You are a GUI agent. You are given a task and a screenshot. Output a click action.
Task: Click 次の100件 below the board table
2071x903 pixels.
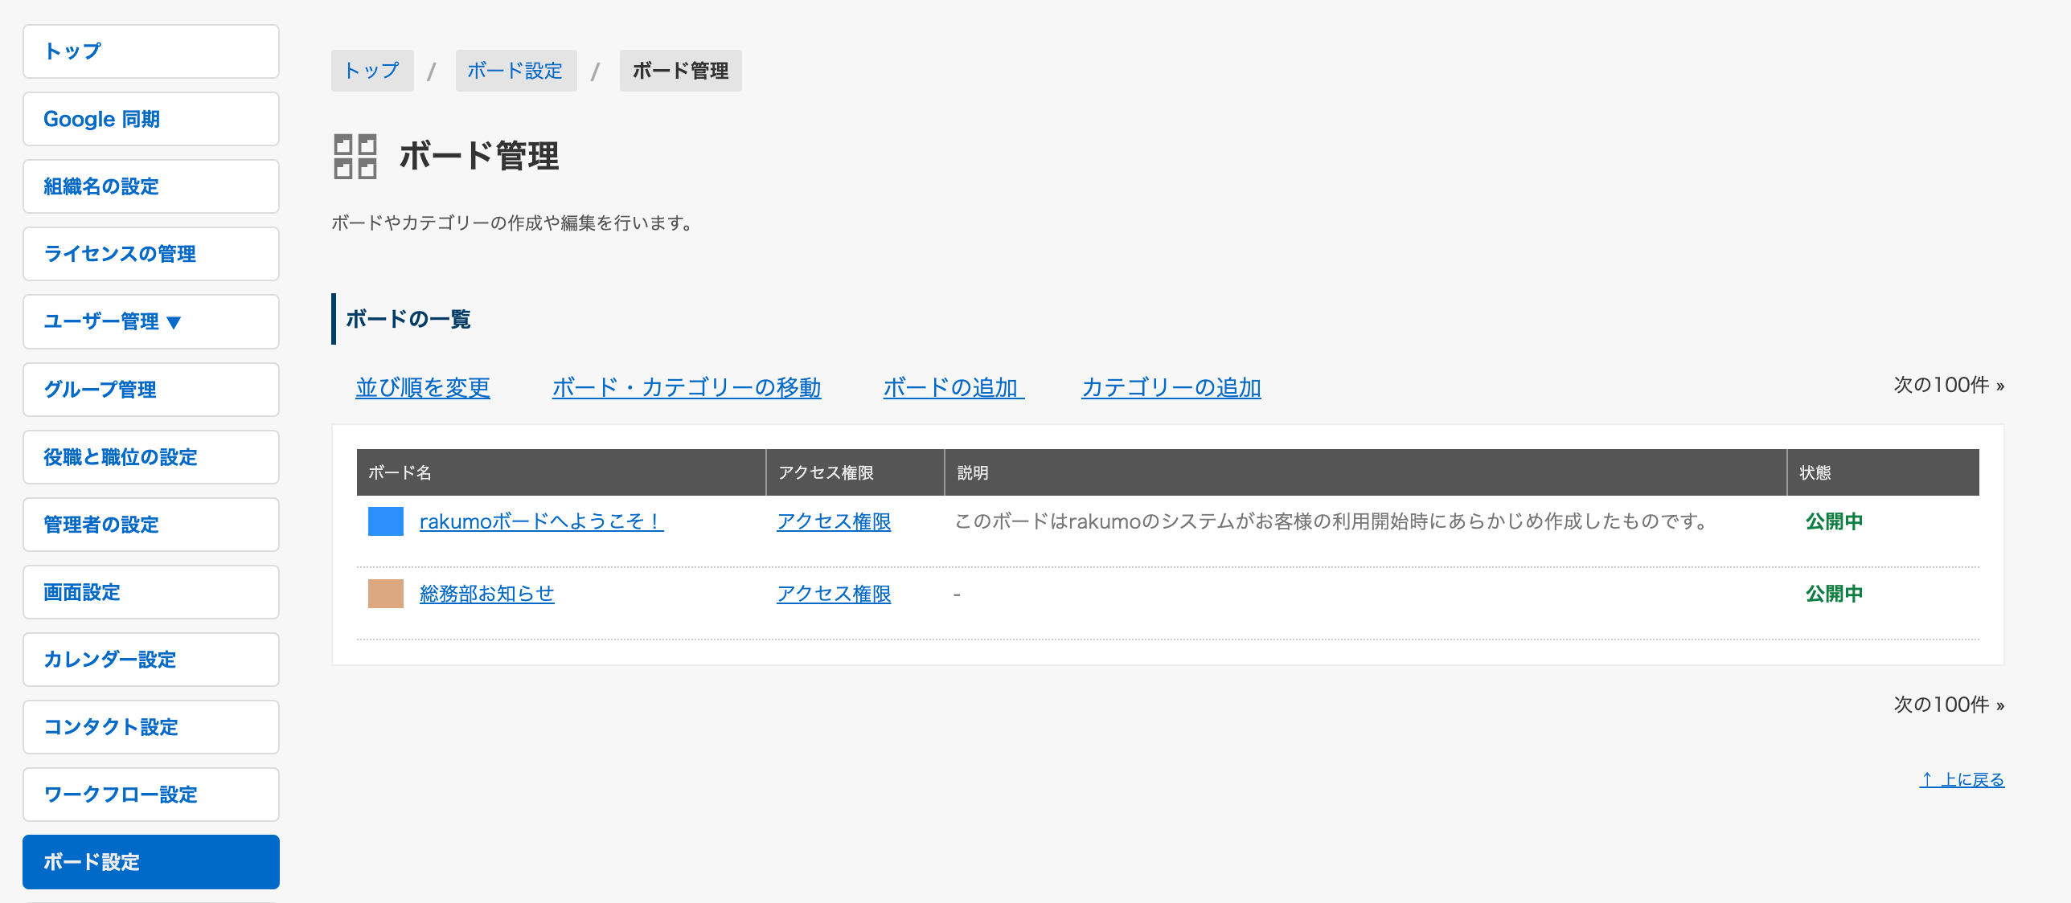pos(1949,705)
